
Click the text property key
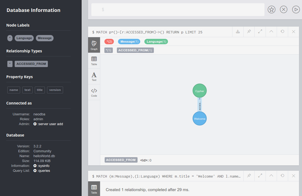27,90
